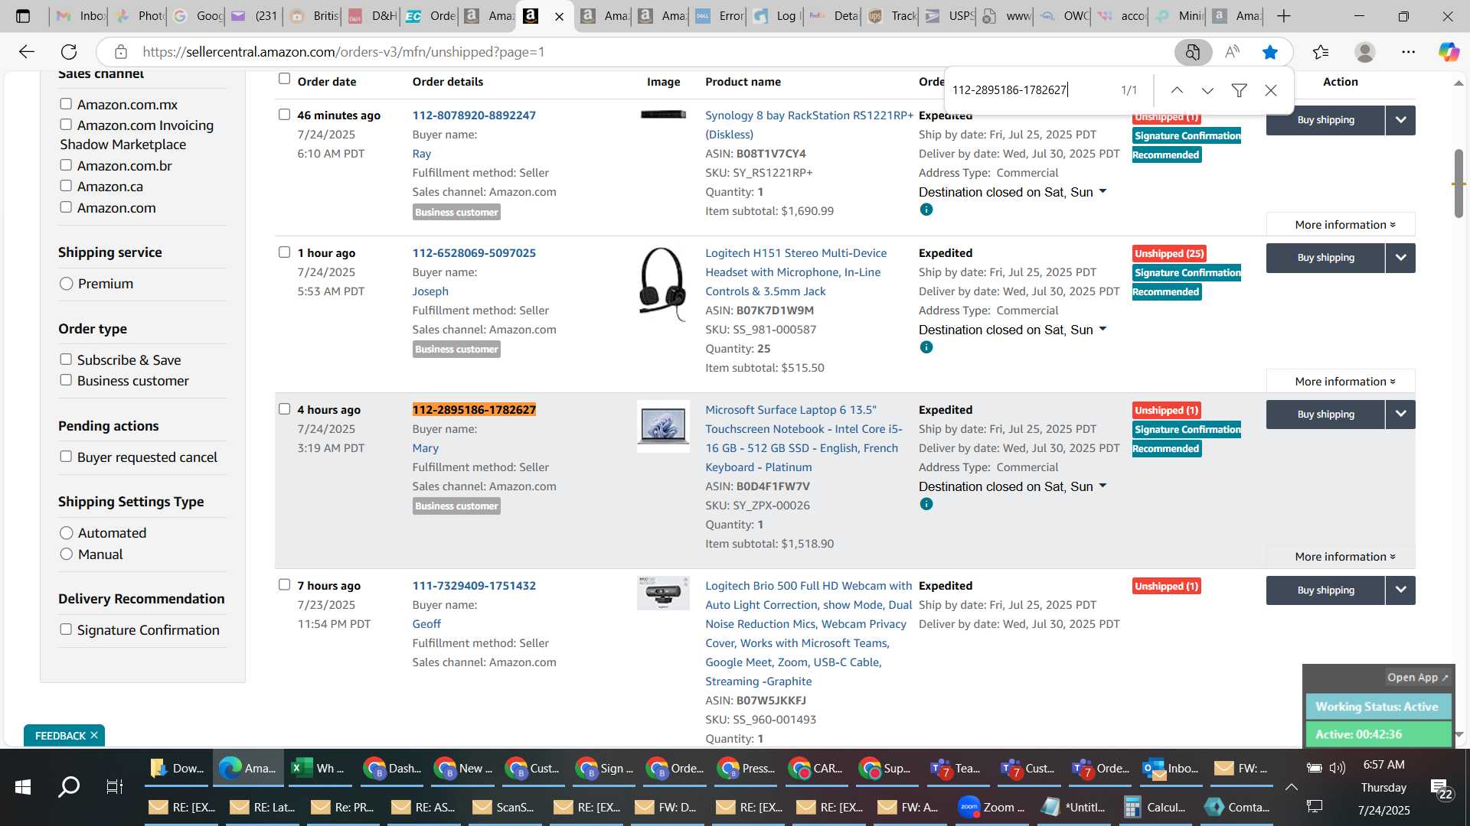Image resolution: width=1470 pixels, height=826 pixels.
Task: Open browser Settings and more menu
Action: 1408,52
